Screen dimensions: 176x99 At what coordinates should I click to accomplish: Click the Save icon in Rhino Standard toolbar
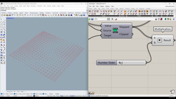[7, 15]
